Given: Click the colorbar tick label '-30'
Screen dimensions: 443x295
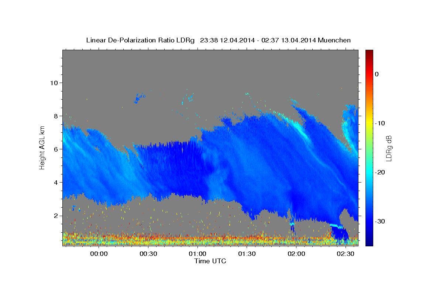Looking at the screenshot, I should pos(380,221).
